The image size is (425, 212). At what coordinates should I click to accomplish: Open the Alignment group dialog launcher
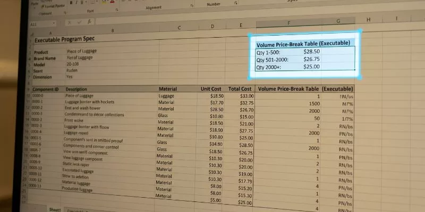tap(192, 5)
